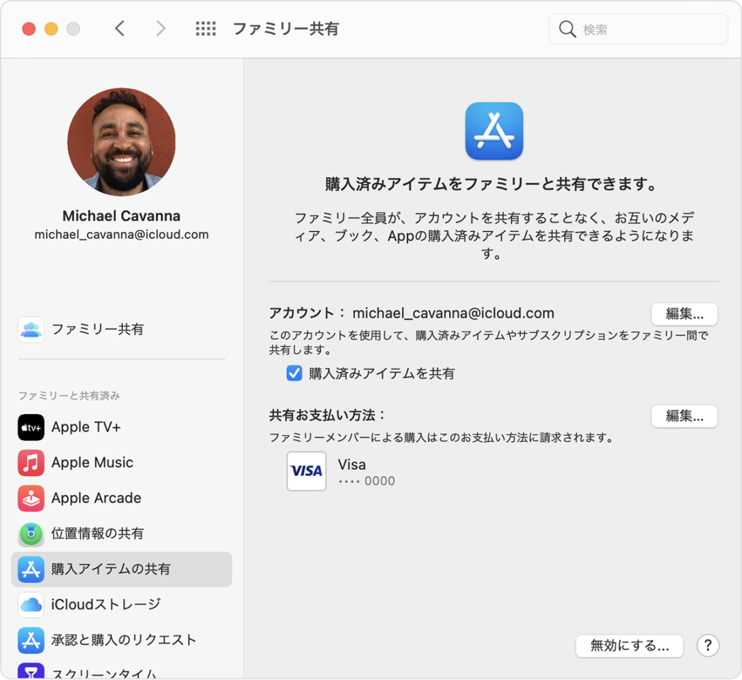This screenshot has width=742, height=680.
Task: Click the Apple Arcade joystick icon
Action: (31, 498)
